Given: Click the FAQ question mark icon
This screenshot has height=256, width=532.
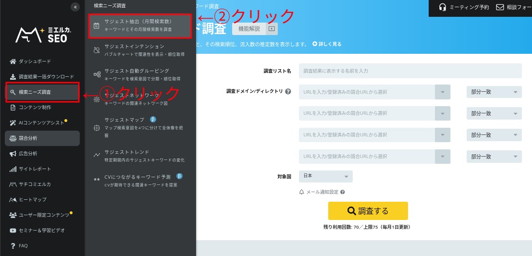Looking at the screenshot, I should (13, 246).
